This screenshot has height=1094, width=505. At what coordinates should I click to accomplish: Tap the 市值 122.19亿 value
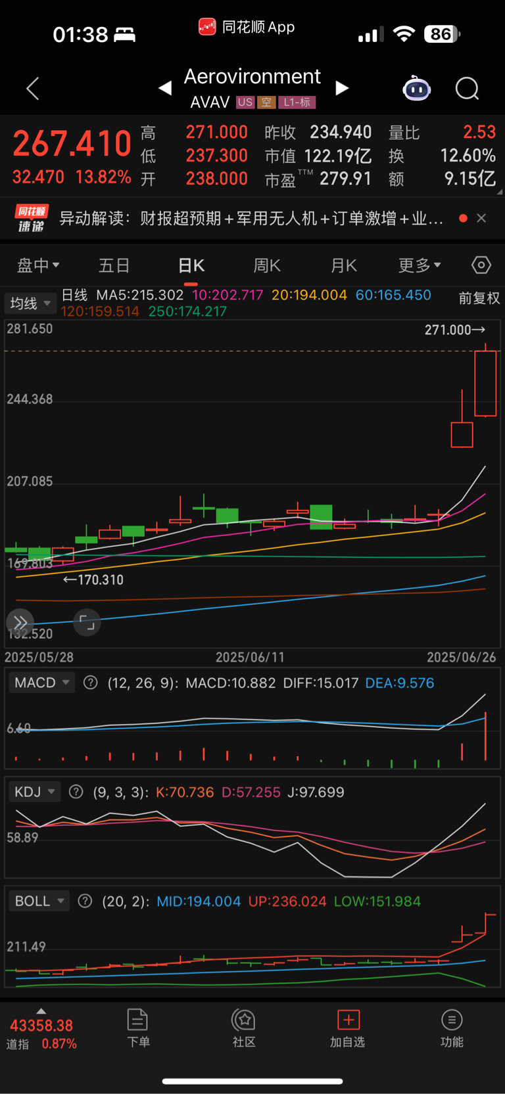(318, 156)
